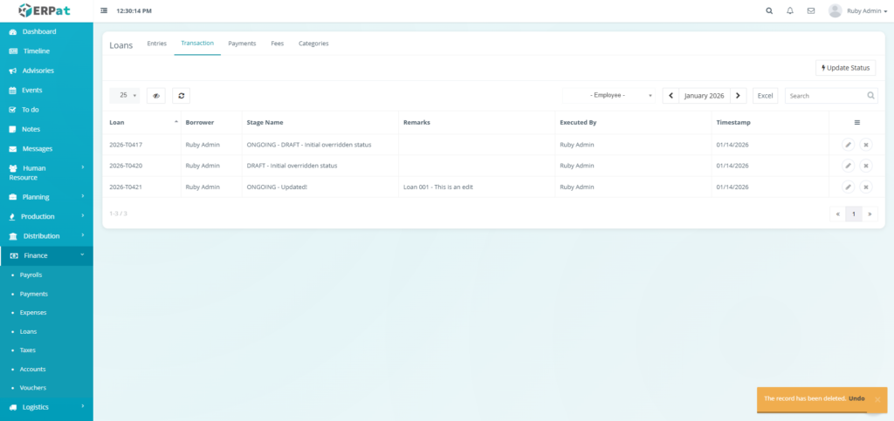The width and height of the screenshot is (894, 421).
Task: Open the Employee filter dropdown
Action: [x=609, y=96]
